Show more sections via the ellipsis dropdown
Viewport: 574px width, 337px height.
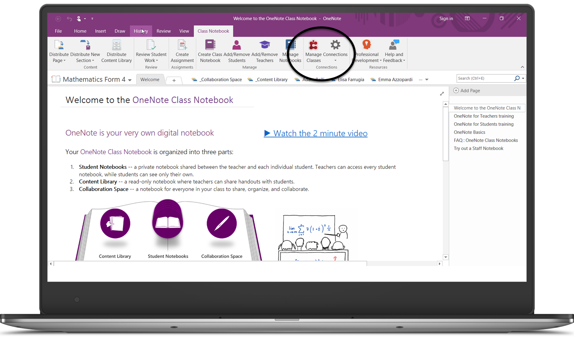tap(424, 80)
